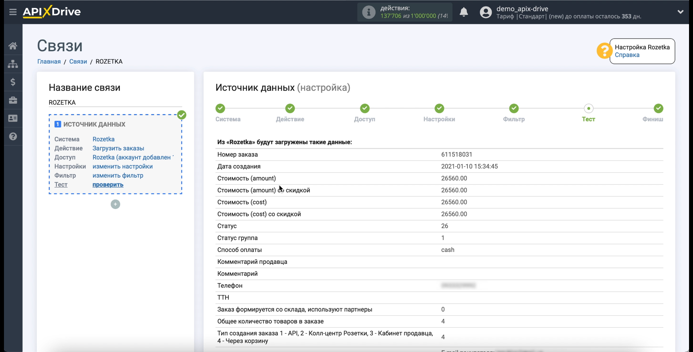Click the Способ оплаты value cash
Viewport: 693px width, 352px height.
[448, 250]
